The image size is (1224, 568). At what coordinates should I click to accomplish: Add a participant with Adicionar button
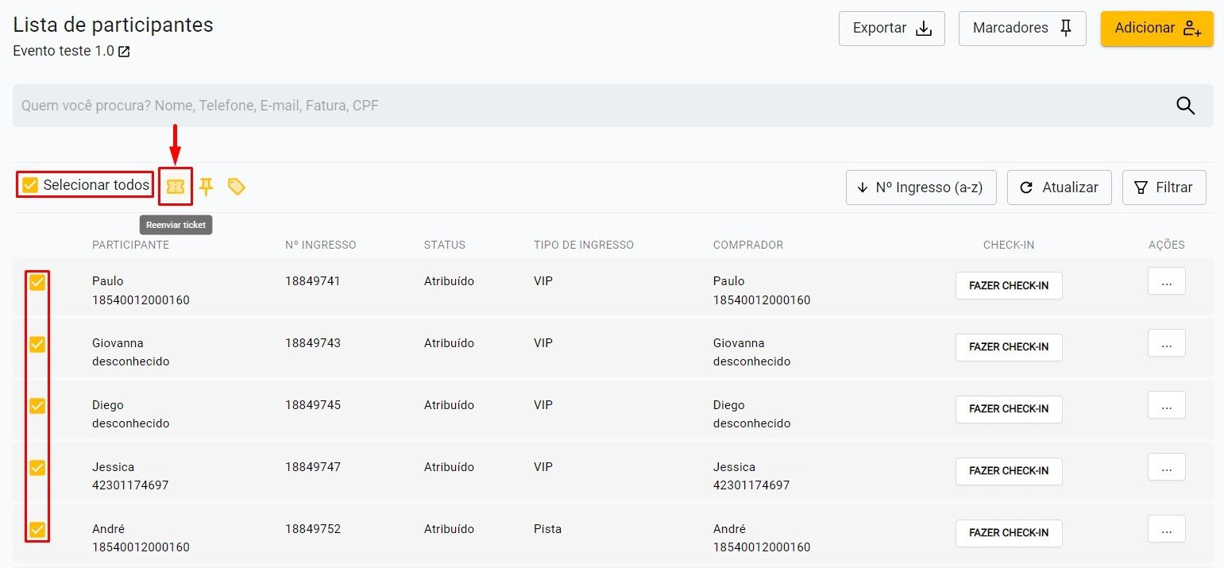(x=1156, y=29)
